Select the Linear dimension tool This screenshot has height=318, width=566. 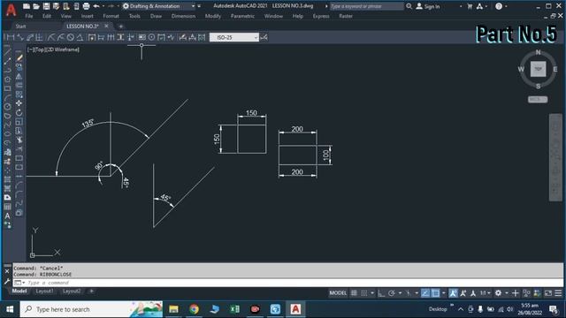(x=11, y=37)
